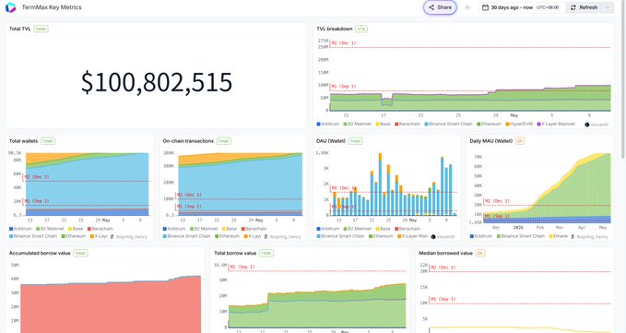
Task: Expand the dropdown arrow next to Refresh
Action: pyautogui.click(x=608, y=7)
